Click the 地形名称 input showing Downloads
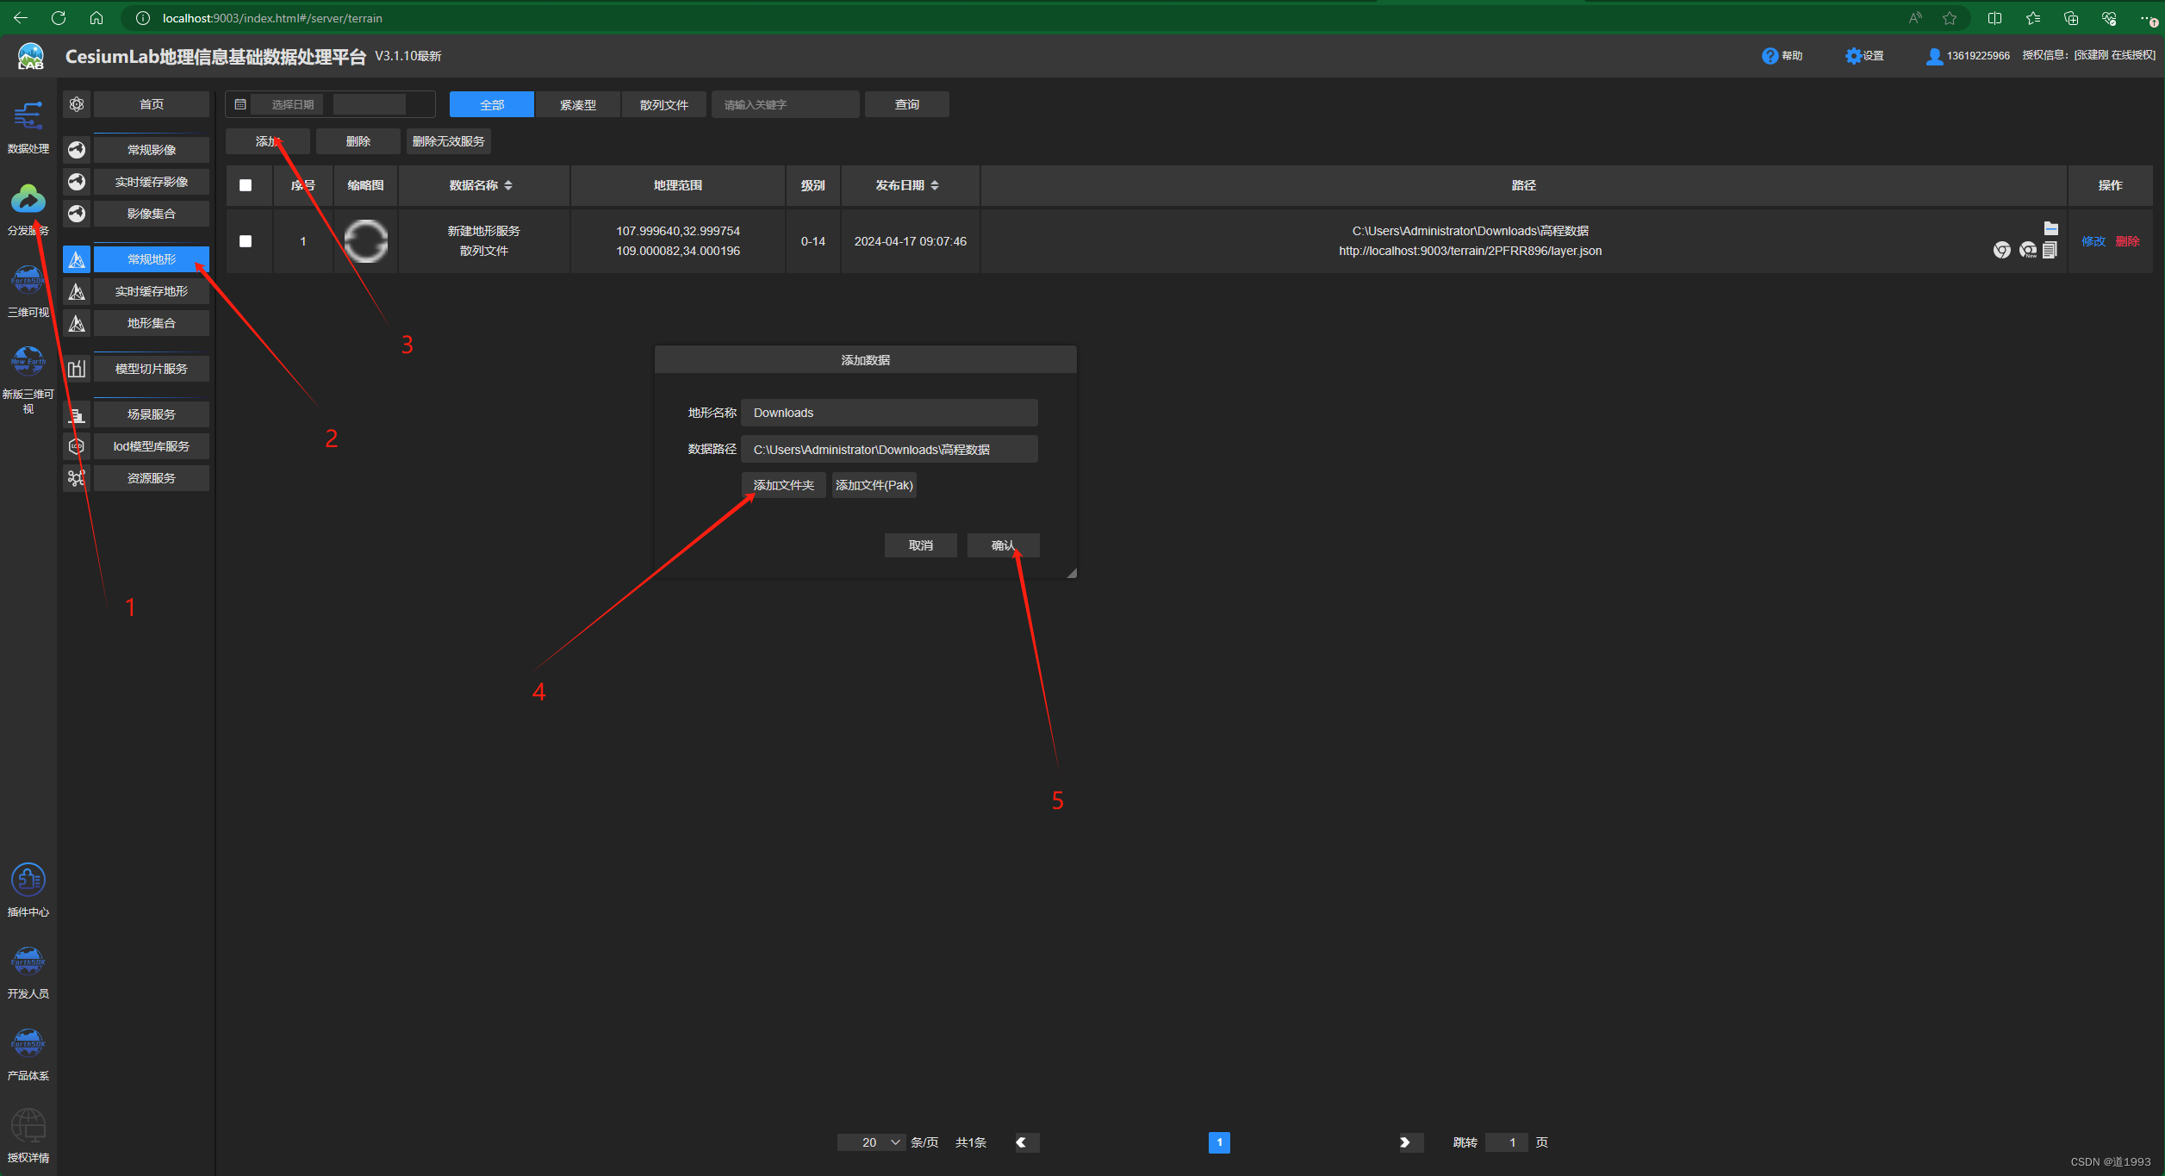 (x=888, y=413)
